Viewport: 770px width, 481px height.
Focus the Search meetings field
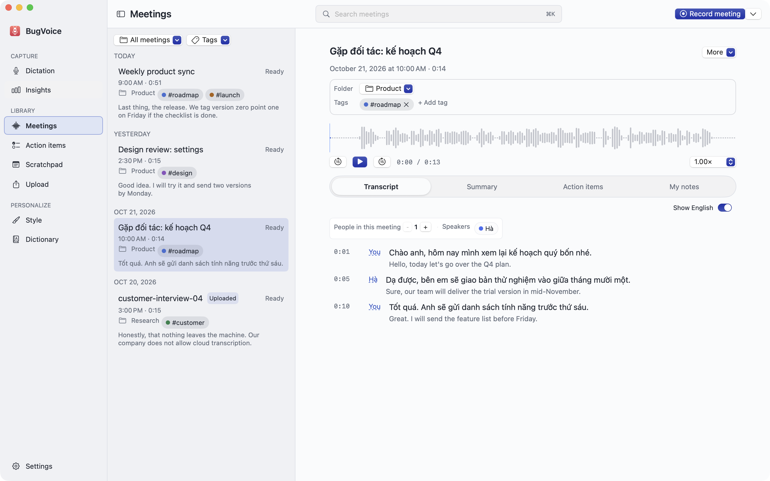coord(438,14)
